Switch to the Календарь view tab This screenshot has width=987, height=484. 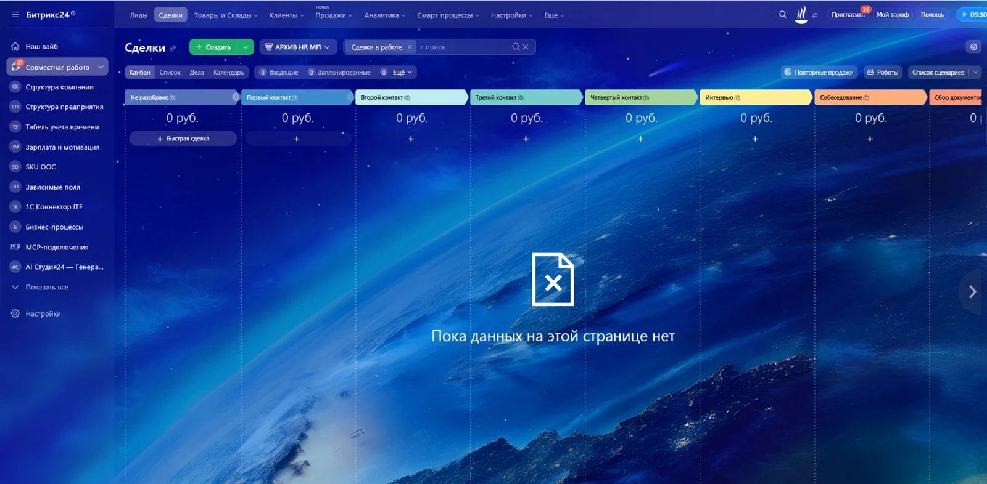coord(229,72)
